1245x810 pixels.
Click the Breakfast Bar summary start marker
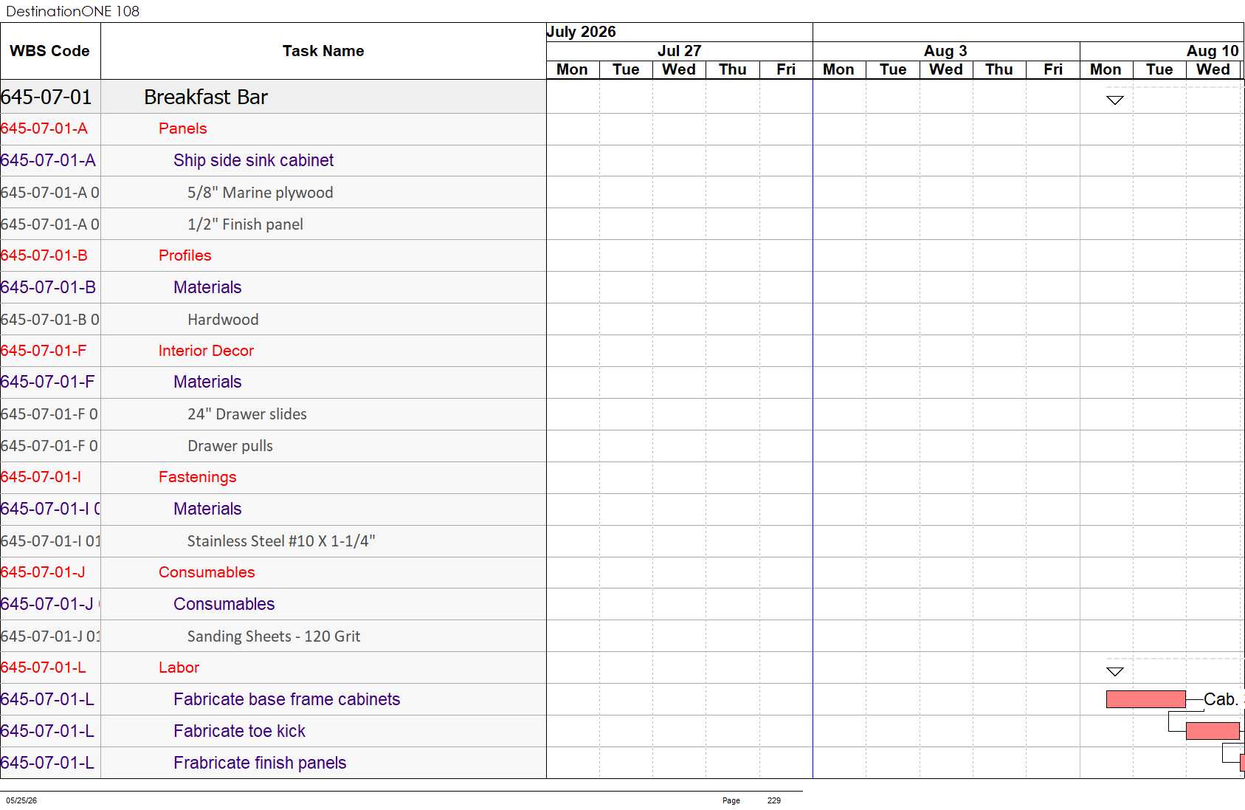[1115, 100]
